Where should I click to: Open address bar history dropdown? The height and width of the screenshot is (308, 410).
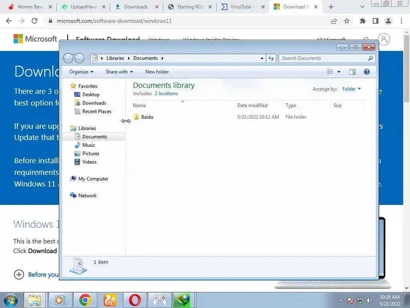[x=262, y=58]
